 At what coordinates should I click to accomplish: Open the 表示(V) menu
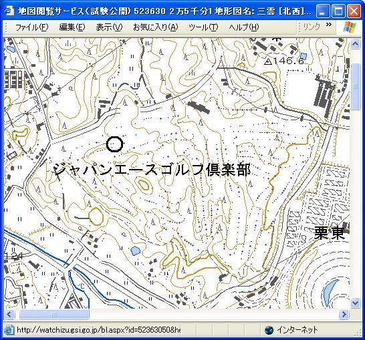coord(109,27)
